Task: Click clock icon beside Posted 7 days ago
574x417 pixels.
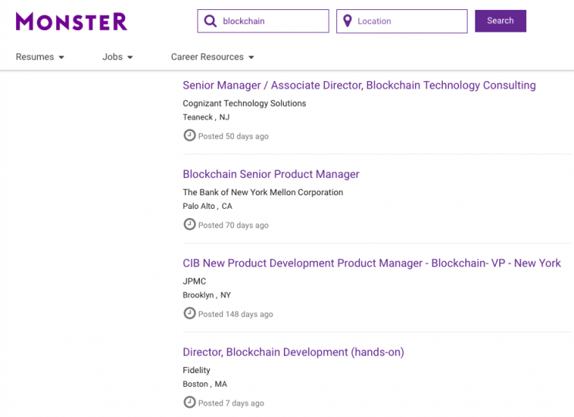Action: coord(189,402)
